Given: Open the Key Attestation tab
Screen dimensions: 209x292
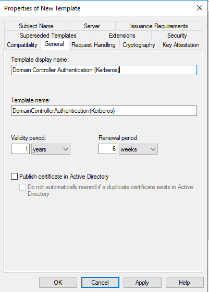Looking at the screenshot, I should [x=181, y=45].
